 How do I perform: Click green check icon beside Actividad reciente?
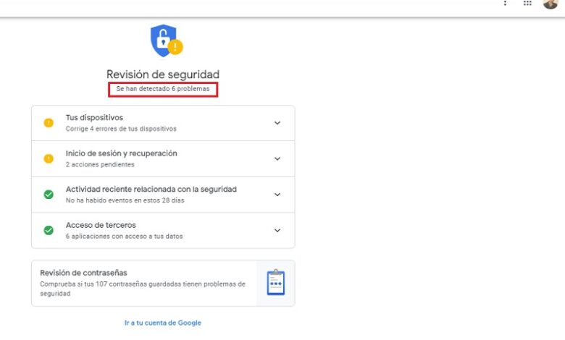[x=49, y=195]
